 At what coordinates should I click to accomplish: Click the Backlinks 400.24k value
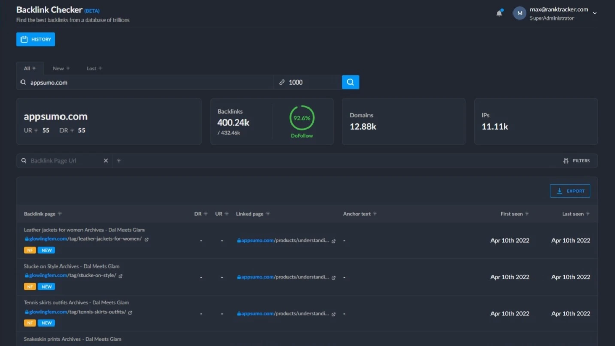(233, 123)
